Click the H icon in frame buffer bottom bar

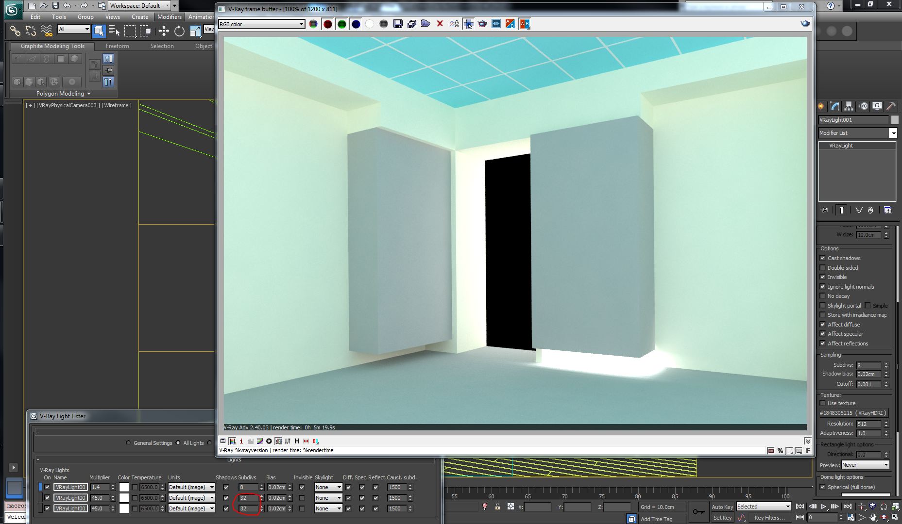click(297, 441)
